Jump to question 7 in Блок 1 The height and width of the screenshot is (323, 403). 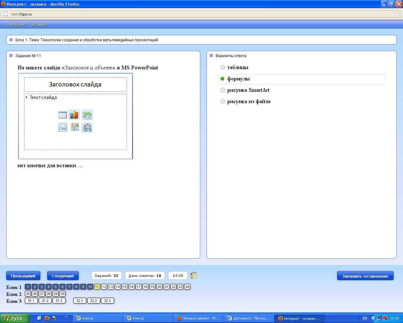click(x=69, y=287)
